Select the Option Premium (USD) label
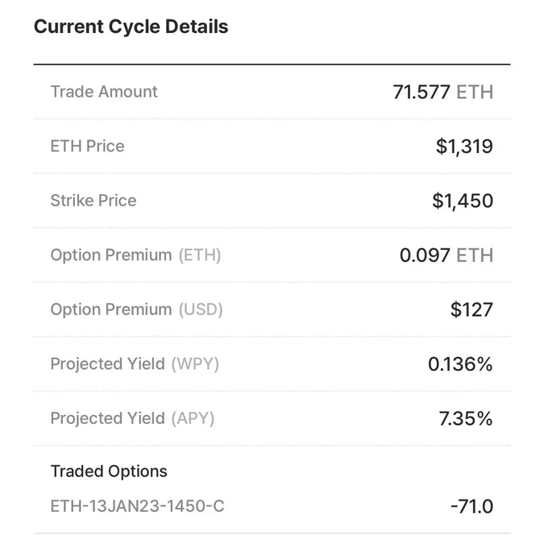Screen dimensions: 544x548 click(137, 309)
